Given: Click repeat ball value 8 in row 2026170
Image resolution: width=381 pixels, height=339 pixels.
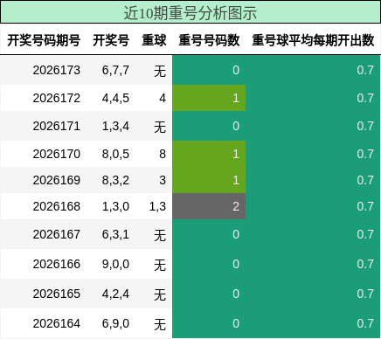Looking at the screenshot, I should [163, 154].
